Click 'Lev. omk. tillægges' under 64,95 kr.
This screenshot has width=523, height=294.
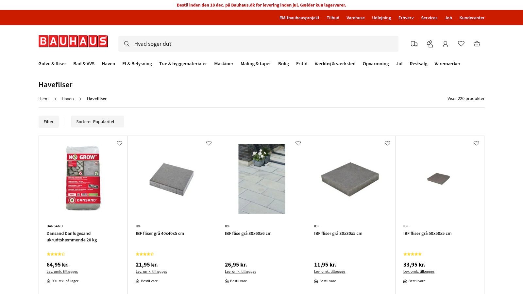(62, 271)
